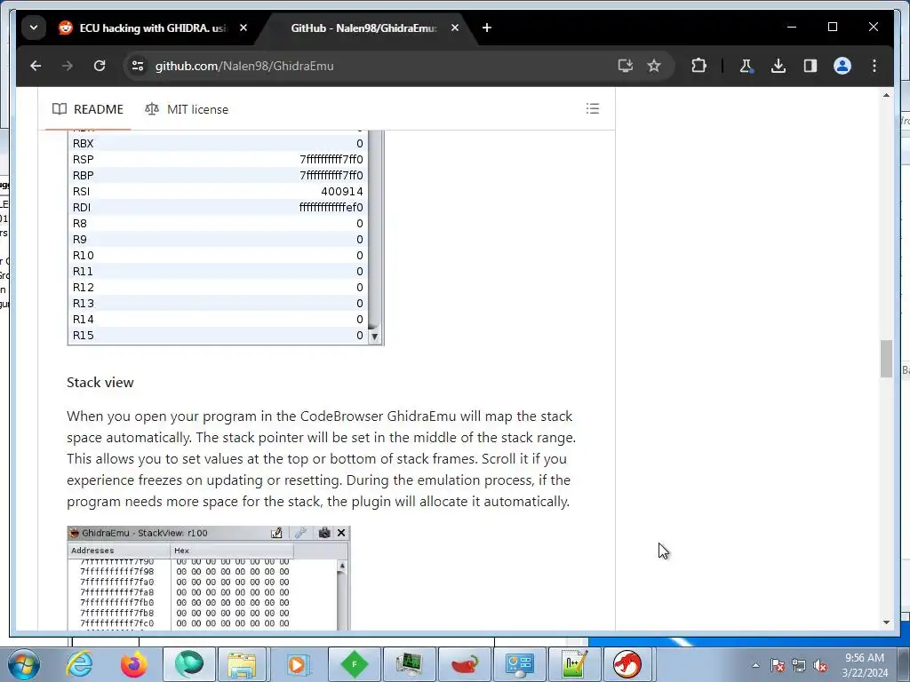
Task: Select the README tab
Action: (x=88, y=109)
